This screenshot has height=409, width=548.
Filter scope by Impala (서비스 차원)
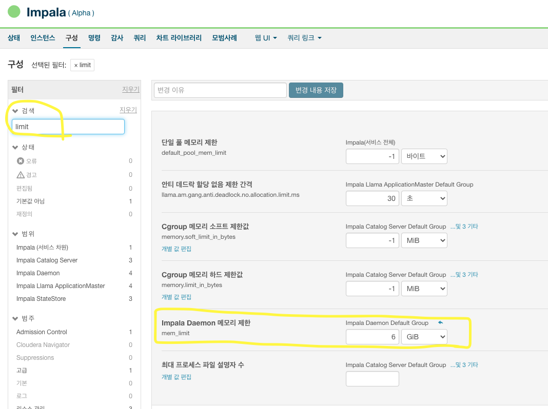tap(42, 248)
